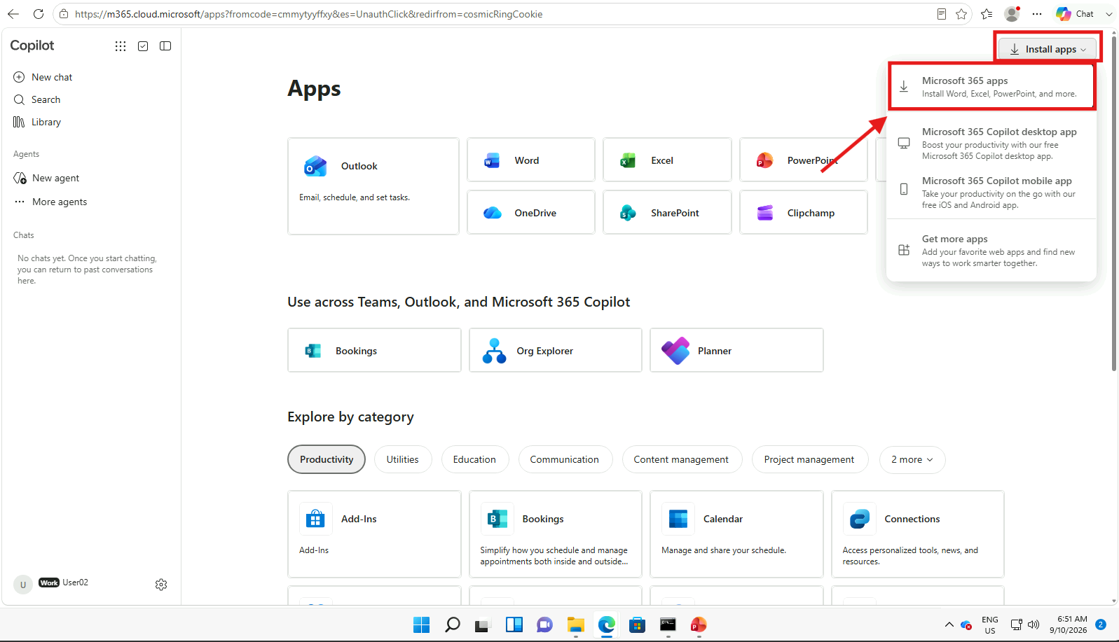Click the page vertical scrollbar

[x=1114, y=203]
